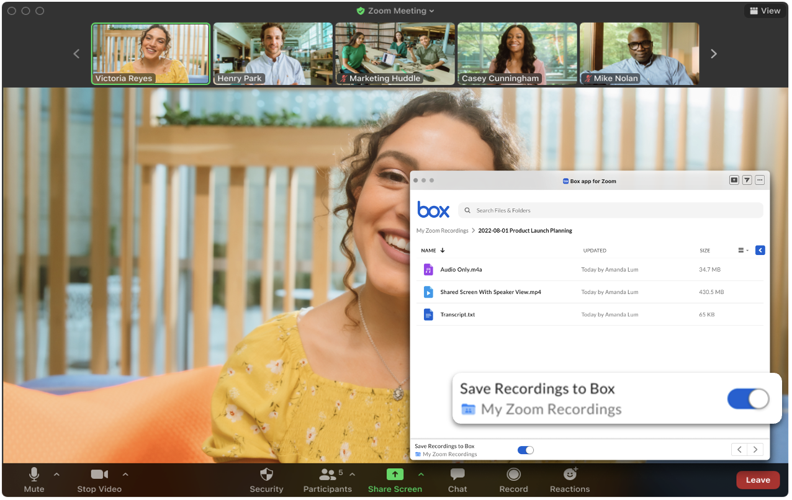The image size is (792, 500).
Task: Click muted mic icon on Marketing Huddle
Action: [x=343, y=79]
